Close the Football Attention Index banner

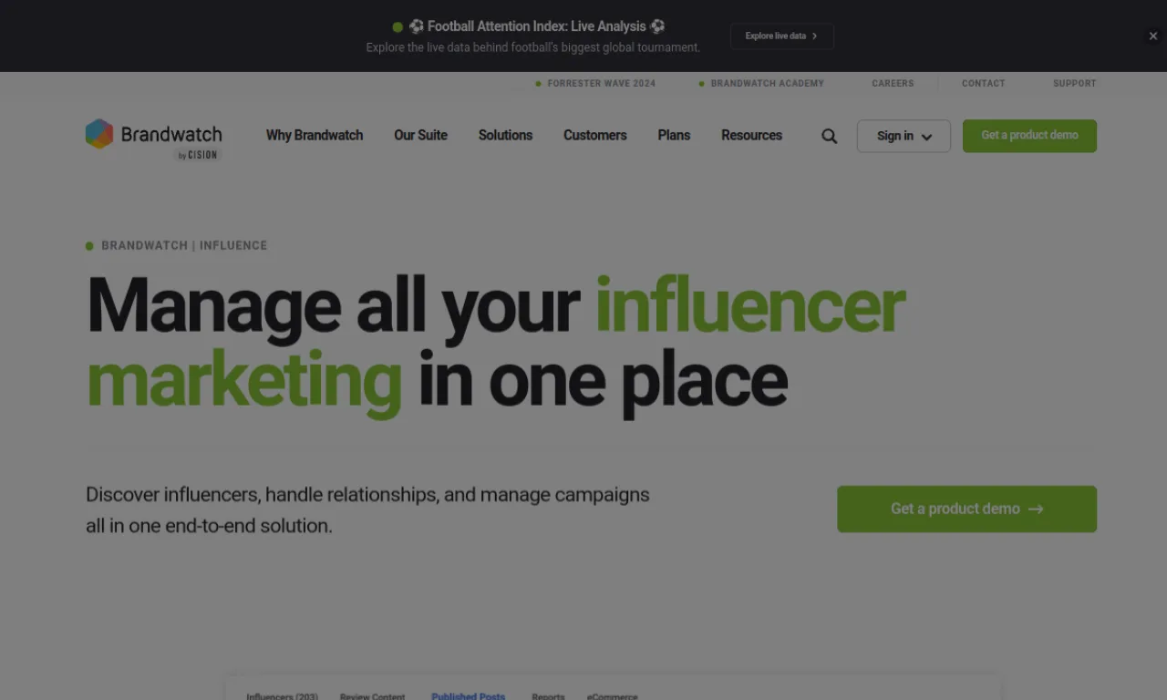pyautogui.click(x=1152, y=36)
